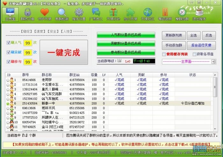Toggle the 刷贡献 checkbox

(x=8, y=52)
